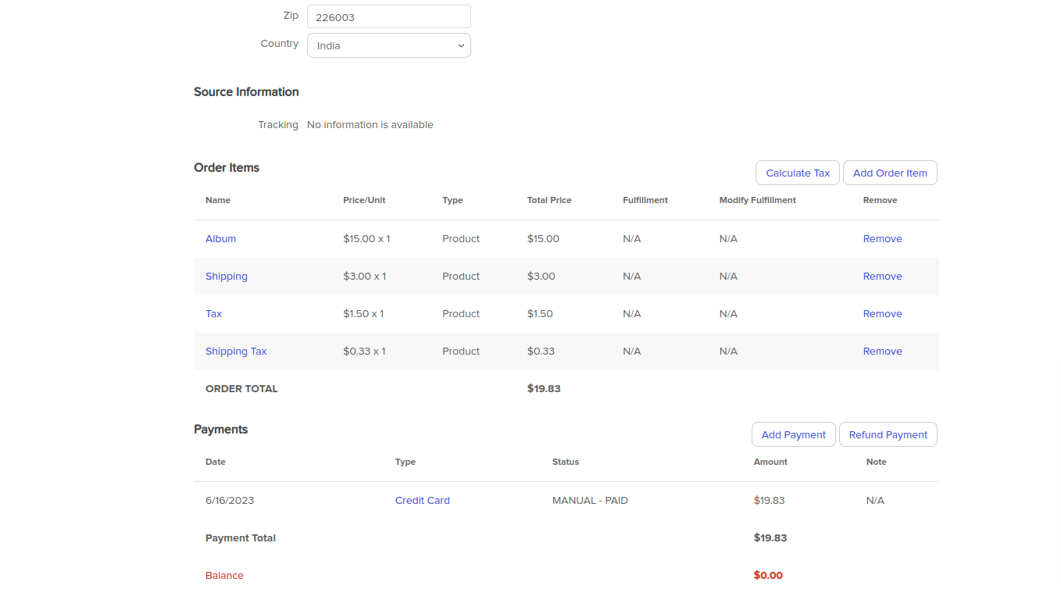Click the Name column header
Screen dimensions: 1061x600
[217, 200]
